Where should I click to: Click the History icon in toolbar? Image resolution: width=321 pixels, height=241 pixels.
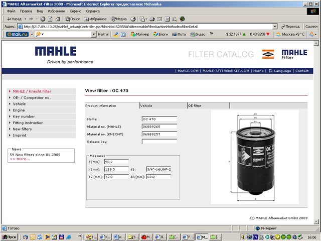pyautogui.click(x=133, y=19)
